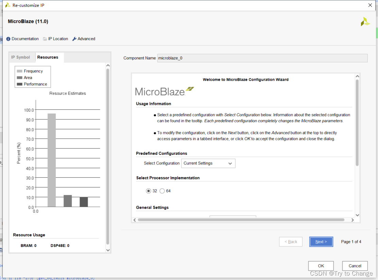The width and height of the screenshot is (378, 280).
Task: Click the scroll-down arrow of the wizard pane
Action: tap(357, 215)
